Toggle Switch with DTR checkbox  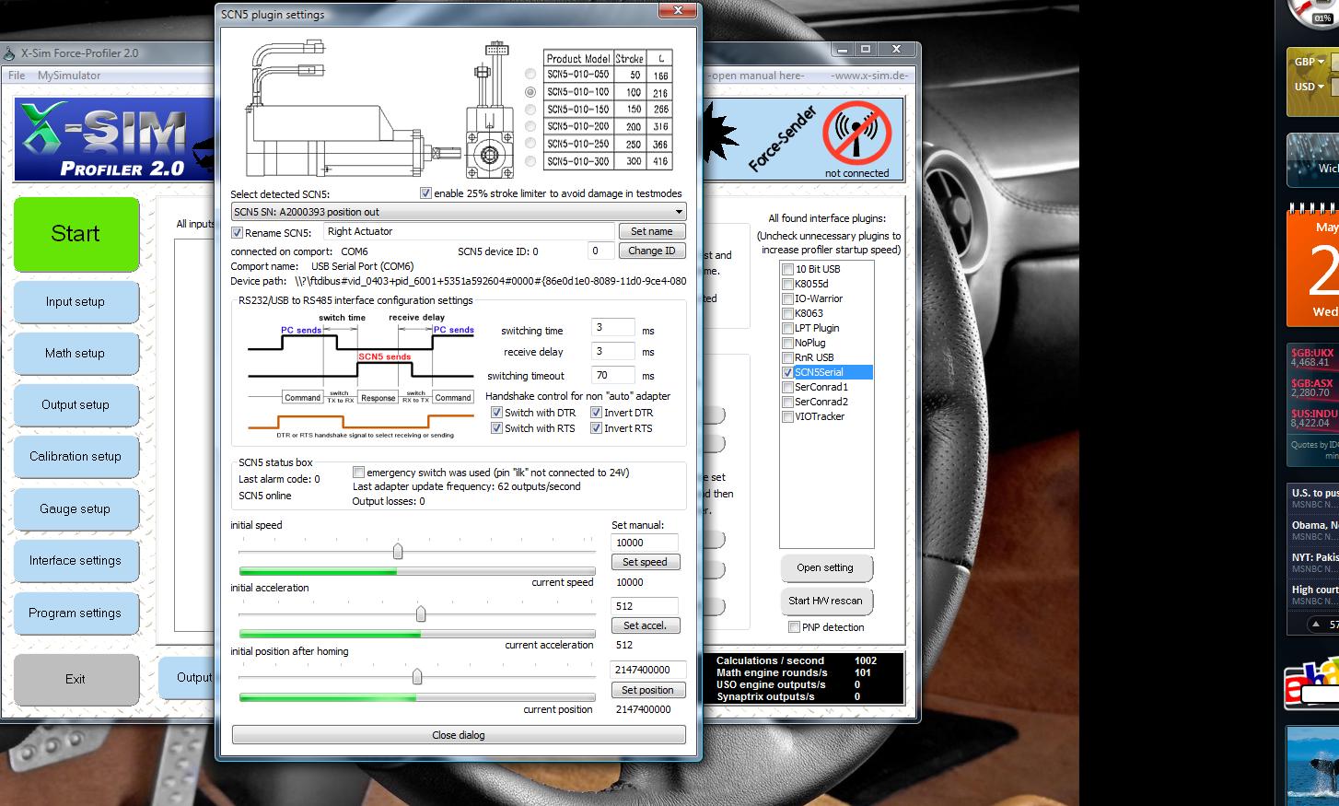pos(496,413)
